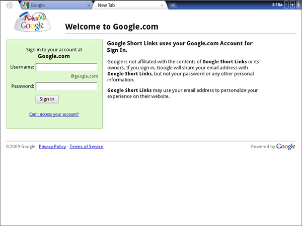Click the Google favicon on the first tab
This screenshot has height=226, width=302.
[x=25, y=5]
